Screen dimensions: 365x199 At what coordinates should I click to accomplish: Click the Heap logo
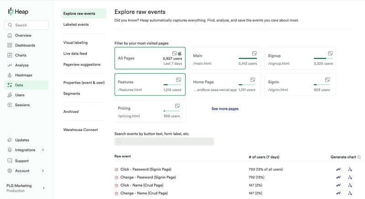(18, 11)
